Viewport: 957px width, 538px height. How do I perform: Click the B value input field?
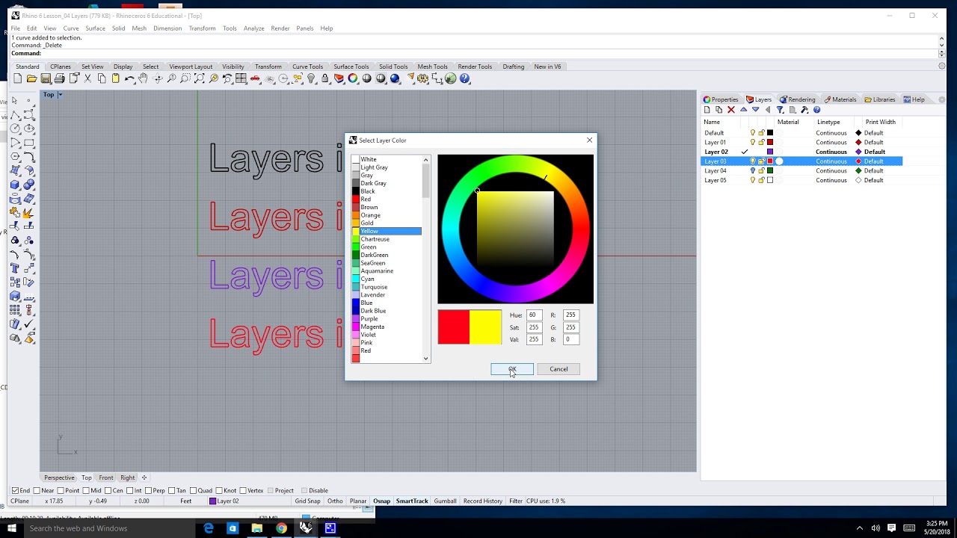point(571,339)
